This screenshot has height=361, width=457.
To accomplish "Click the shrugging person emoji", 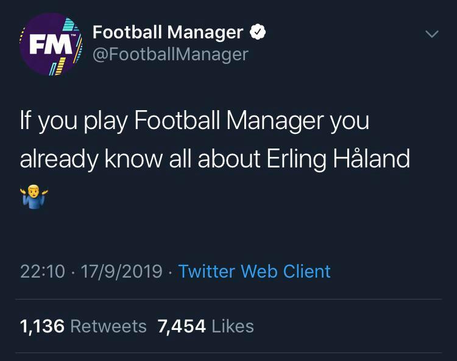I will point(34,196).
